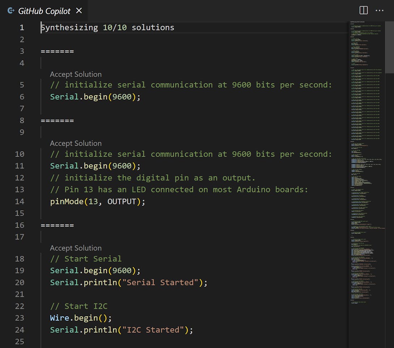Screen dimensions: 394x348
Task: Accept Solution above line 10 with pinMode
Action: click(76, 144)
